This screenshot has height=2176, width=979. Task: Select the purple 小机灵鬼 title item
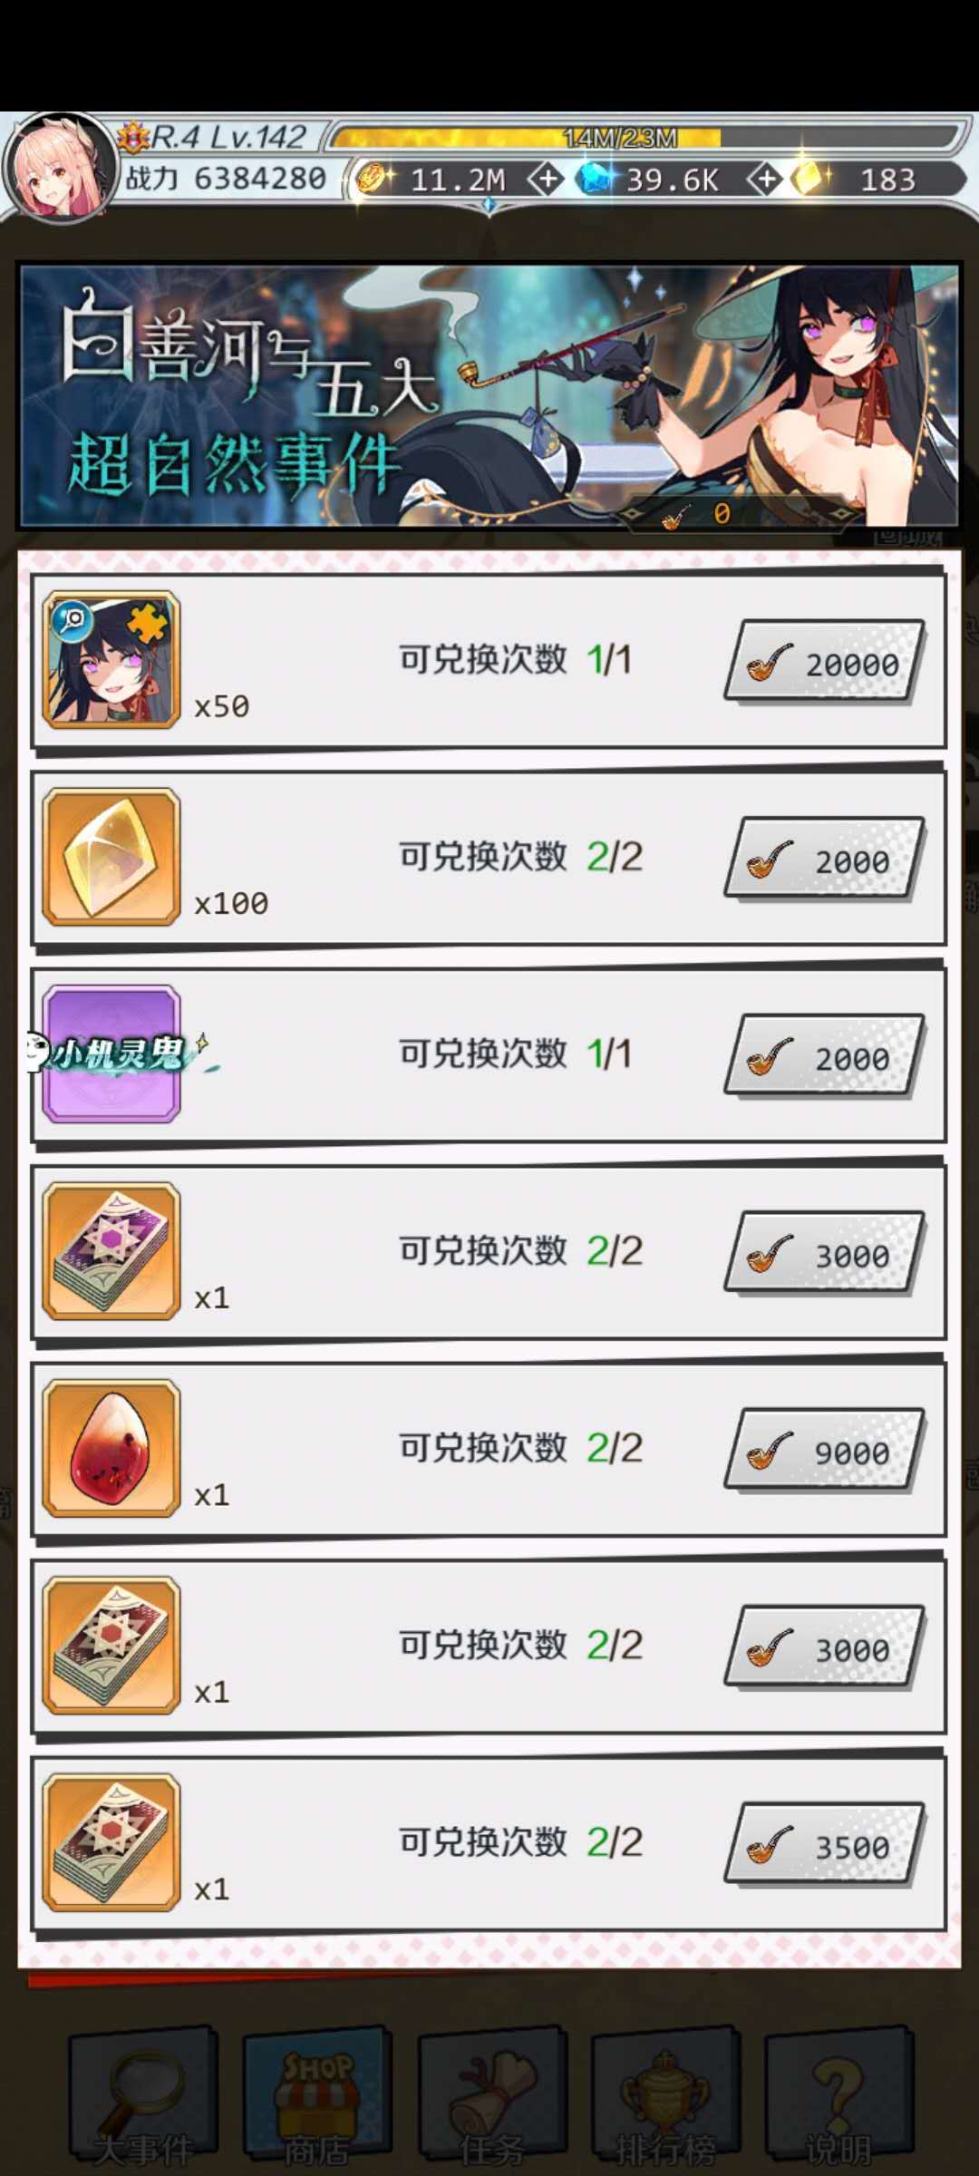(111, 1054)
